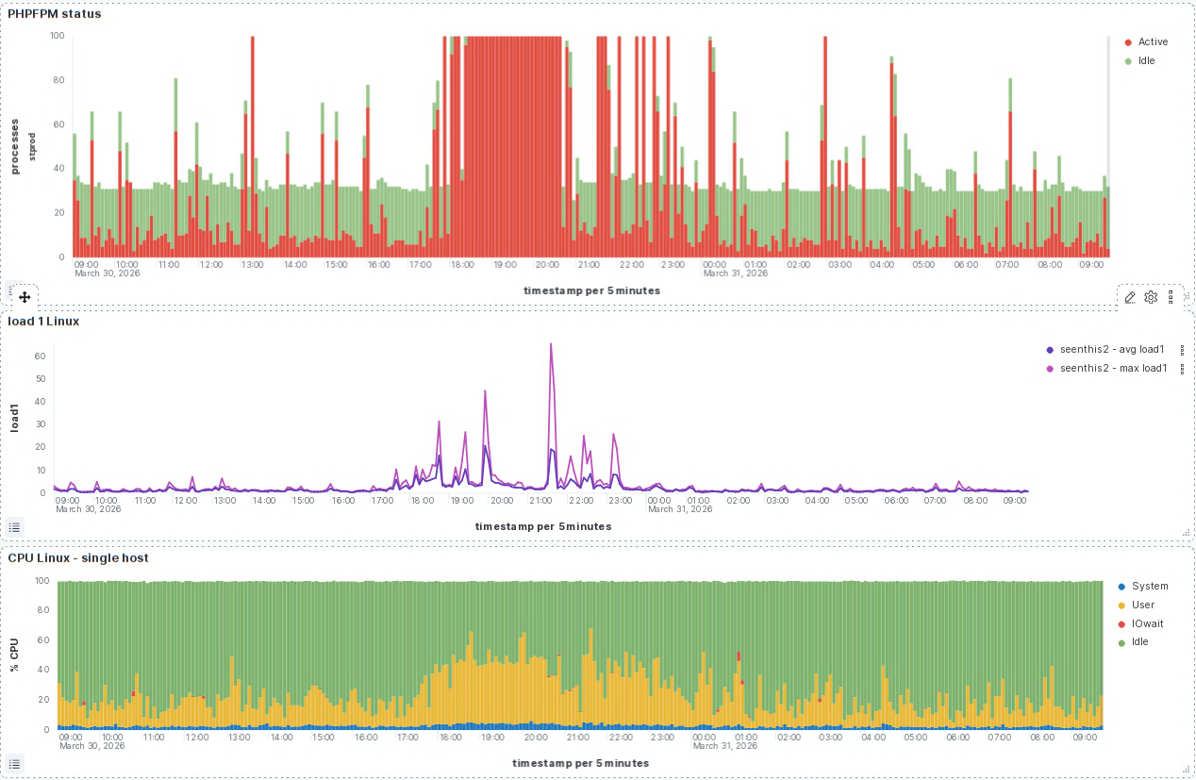Click the PHPFPM status panel title

[x=55, y=13]
